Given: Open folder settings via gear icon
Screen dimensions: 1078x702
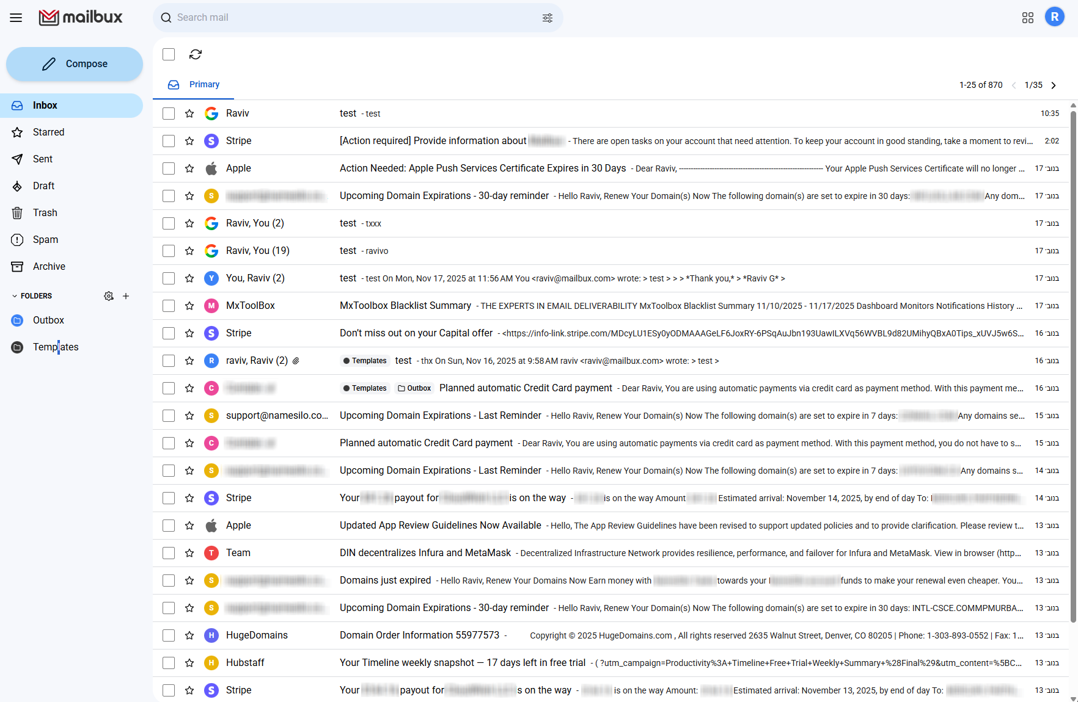Looking at the screenshot, I should (x=108, y=295).
